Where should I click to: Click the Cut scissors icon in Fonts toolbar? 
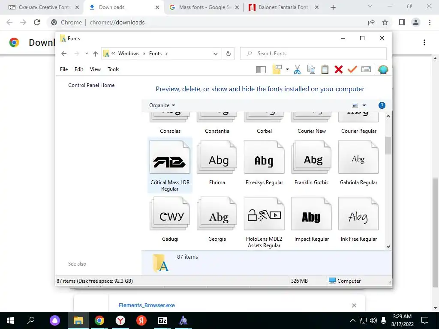click(297, 69)
